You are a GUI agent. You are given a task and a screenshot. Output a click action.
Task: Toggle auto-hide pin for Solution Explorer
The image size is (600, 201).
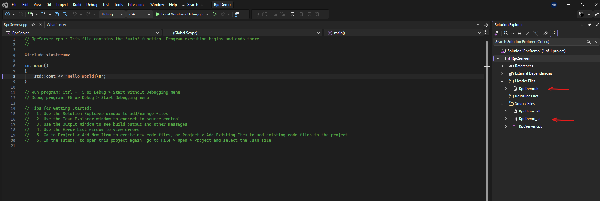[590, 25]
